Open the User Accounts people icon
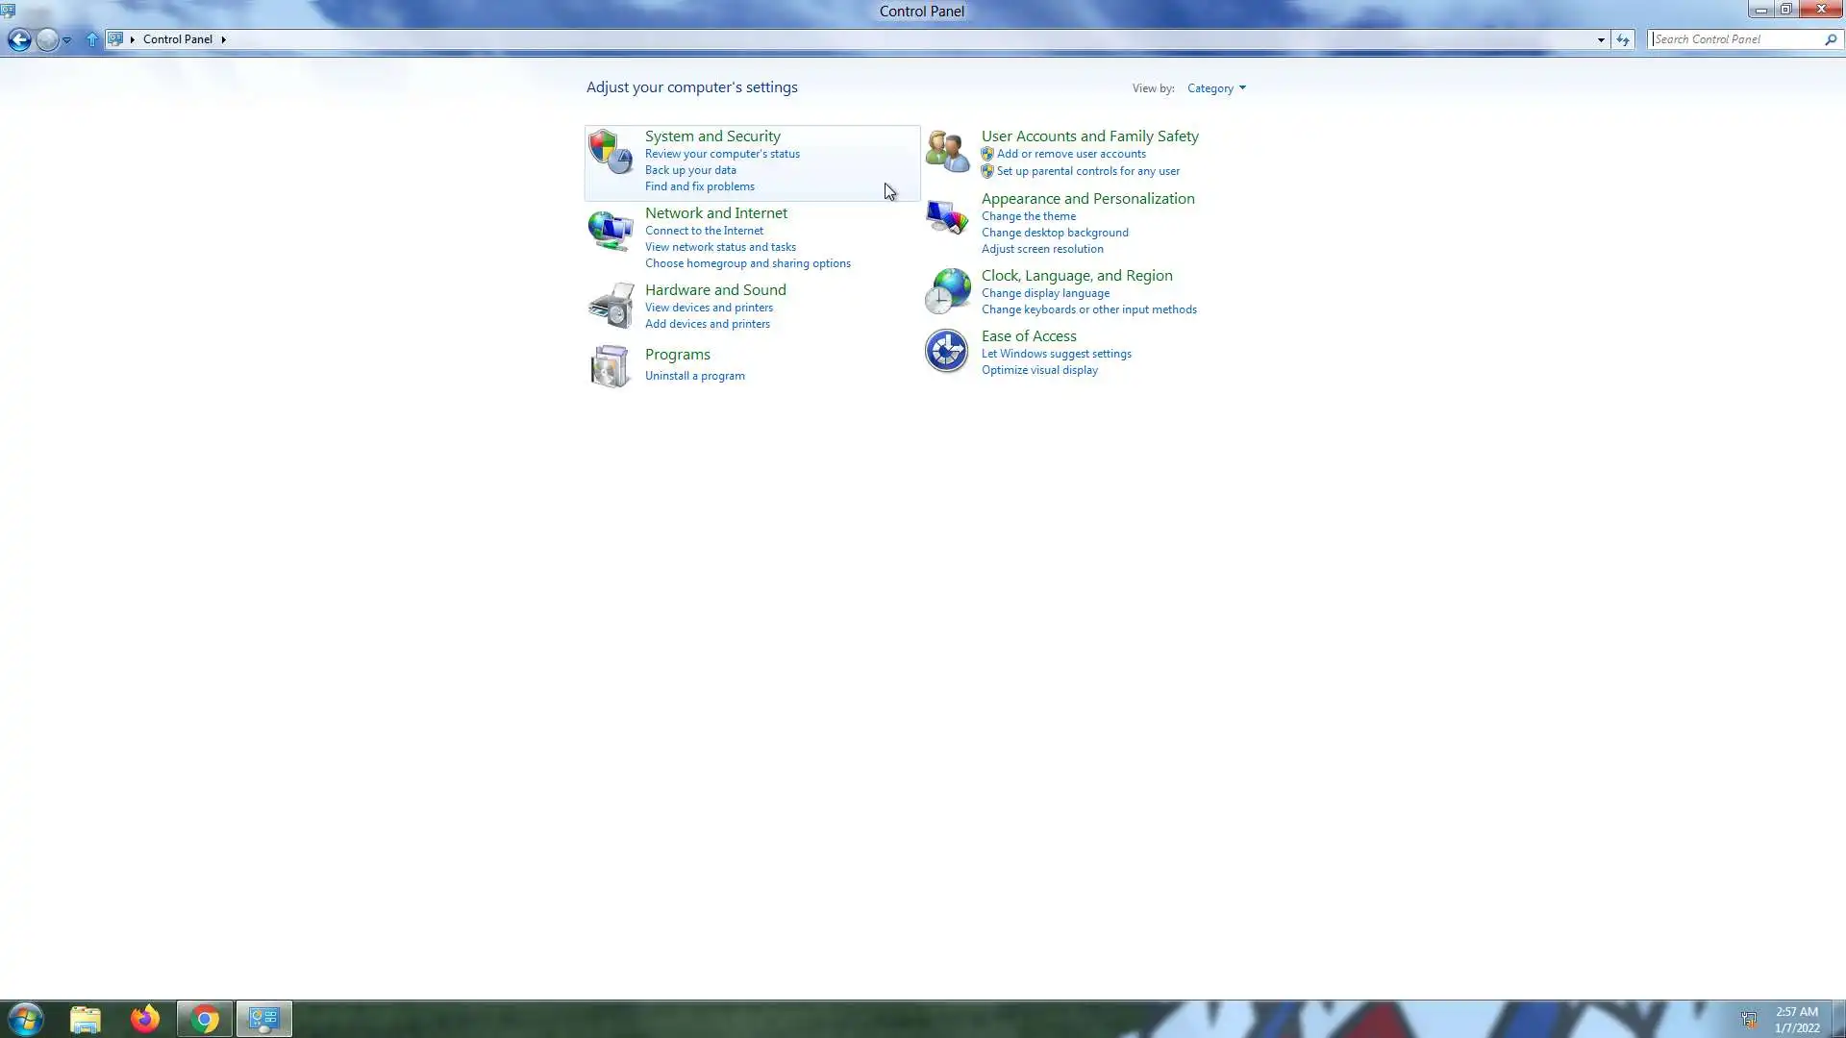The width and height of the screenshot is (1846, 1038). click(947, 152)
